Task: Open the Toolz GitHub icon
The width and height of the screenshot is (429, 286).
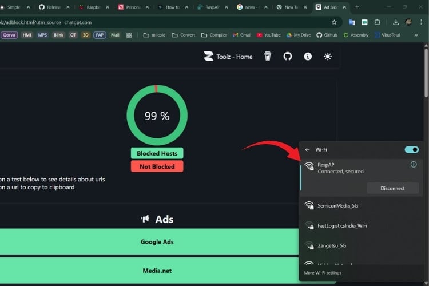Action: [288, 57]
